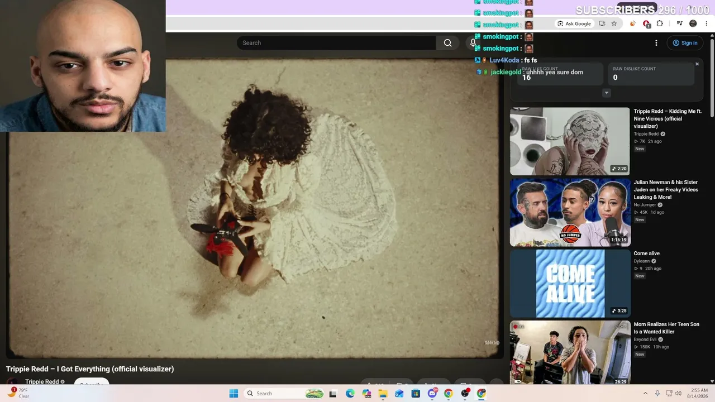Open the Trippie Redd – Kidding Me title link
715x402 pixels.
coord(668,118)
